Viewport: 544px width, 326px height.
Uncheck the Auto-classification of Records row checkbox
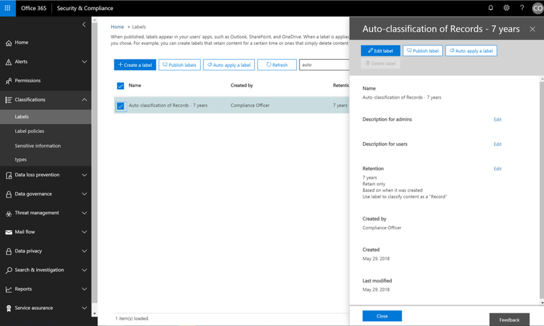120,106
